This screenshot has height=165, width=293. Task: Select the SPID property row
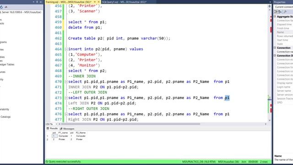click(285, 103)
